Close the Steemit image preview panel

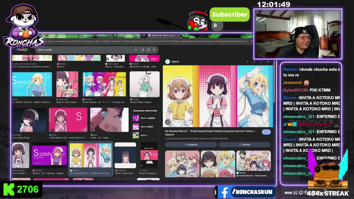click(268, 62)
